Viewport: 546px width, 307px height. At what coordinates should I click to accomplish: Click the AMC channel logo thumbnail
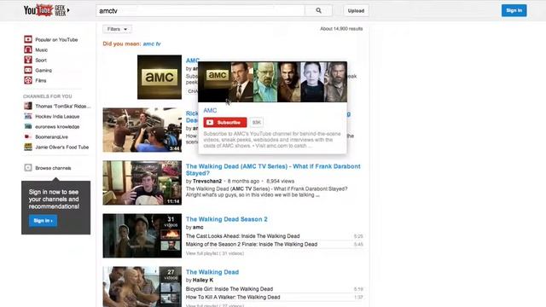tap(160, 77)
